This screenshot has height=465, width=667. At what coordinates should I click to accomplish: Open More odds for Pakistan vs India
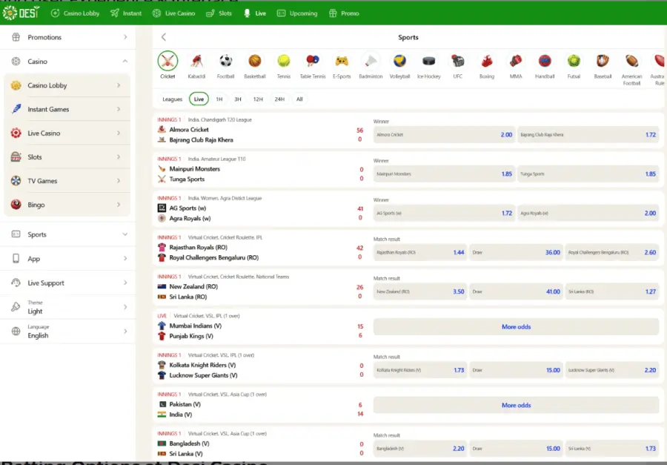click(x=516, y=406)
